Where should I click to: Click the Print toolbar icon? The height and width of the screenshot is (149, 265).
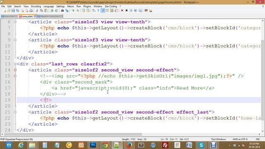[31, 11]
